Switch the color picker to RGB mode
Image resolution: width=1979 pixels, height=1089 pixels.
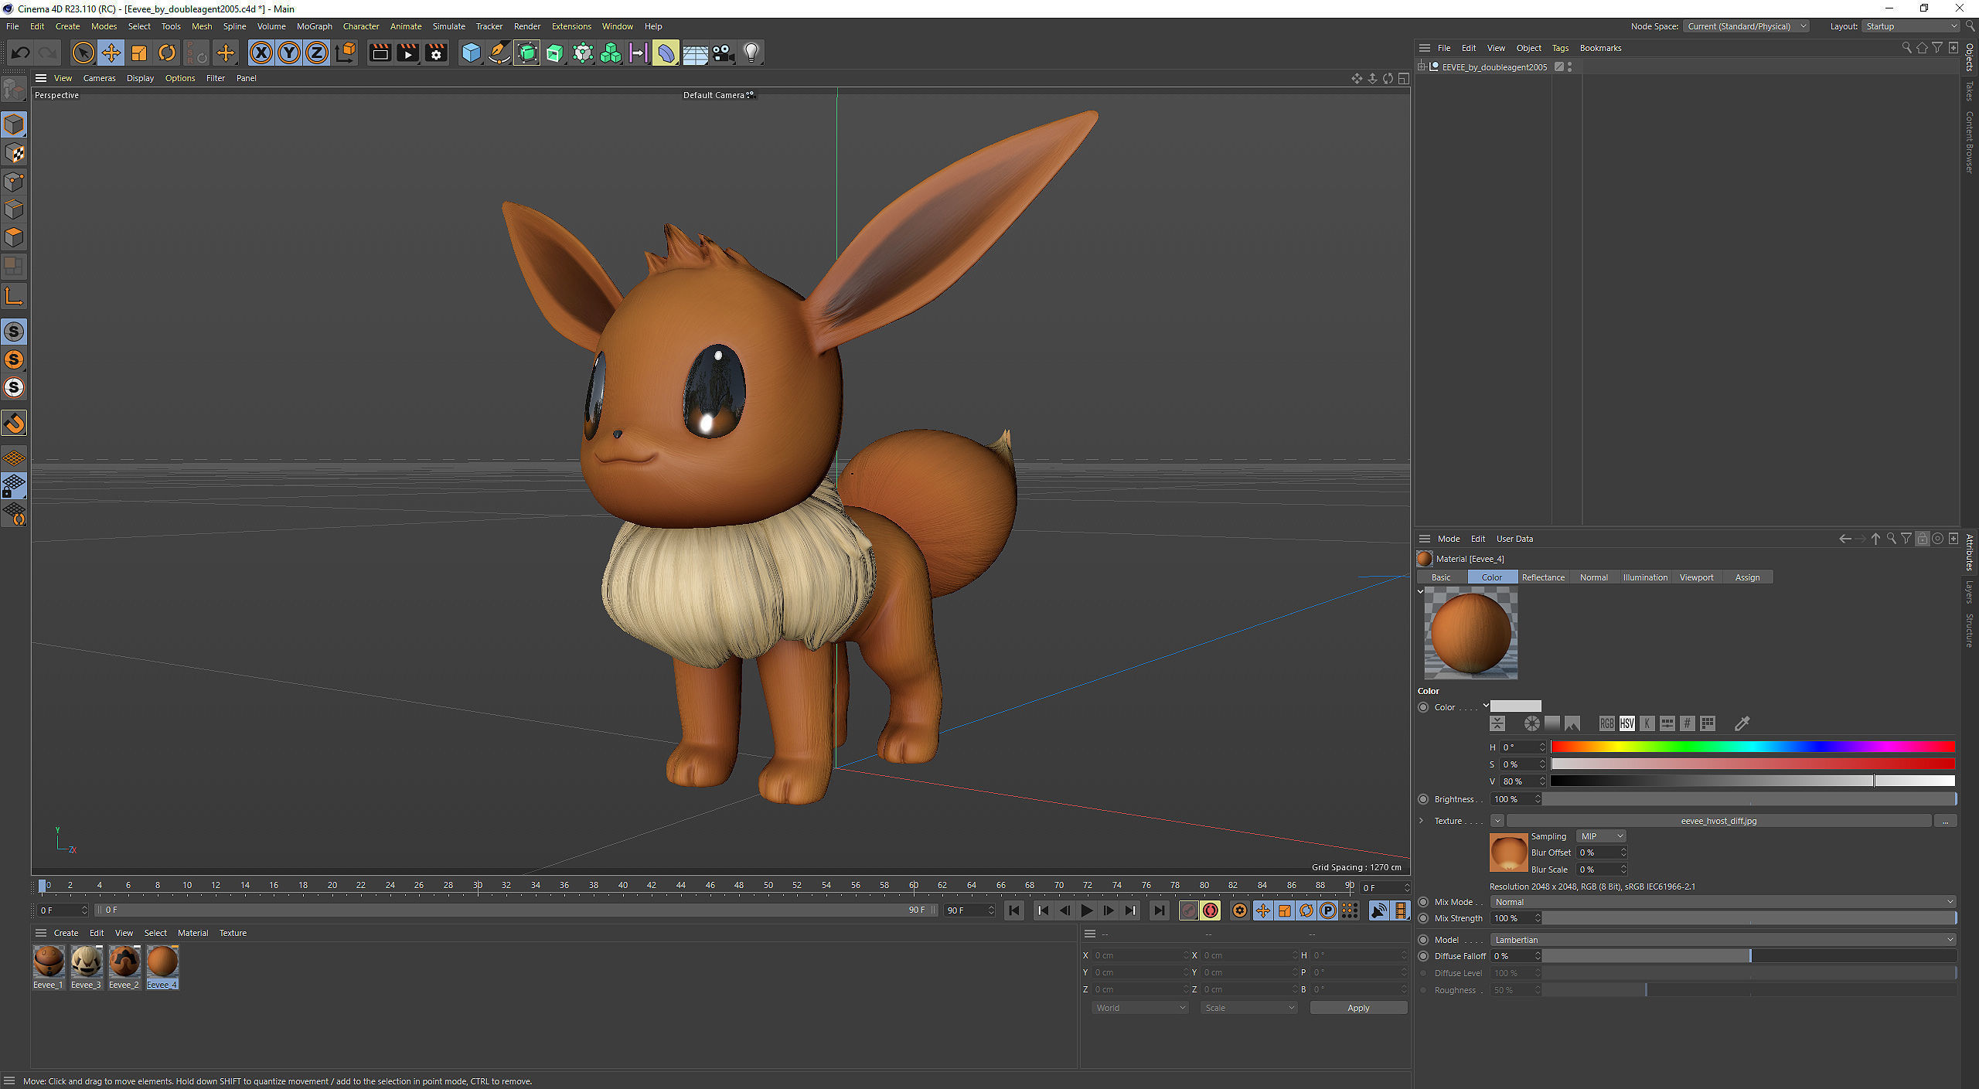point(1607,723)
